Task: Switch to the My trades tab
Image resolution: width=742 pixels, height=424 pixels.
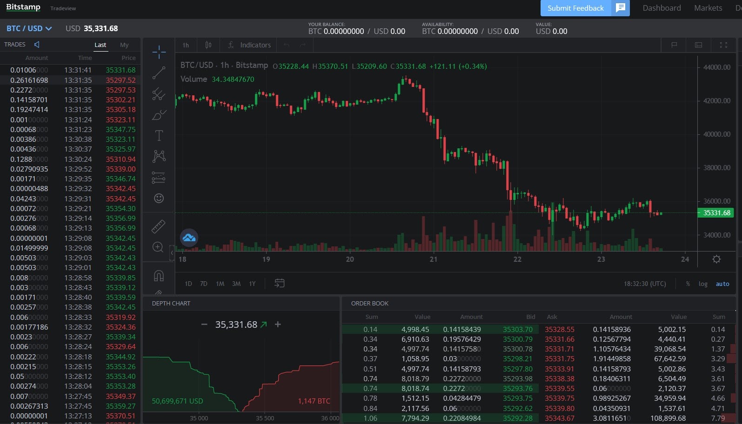Action: 124,45
